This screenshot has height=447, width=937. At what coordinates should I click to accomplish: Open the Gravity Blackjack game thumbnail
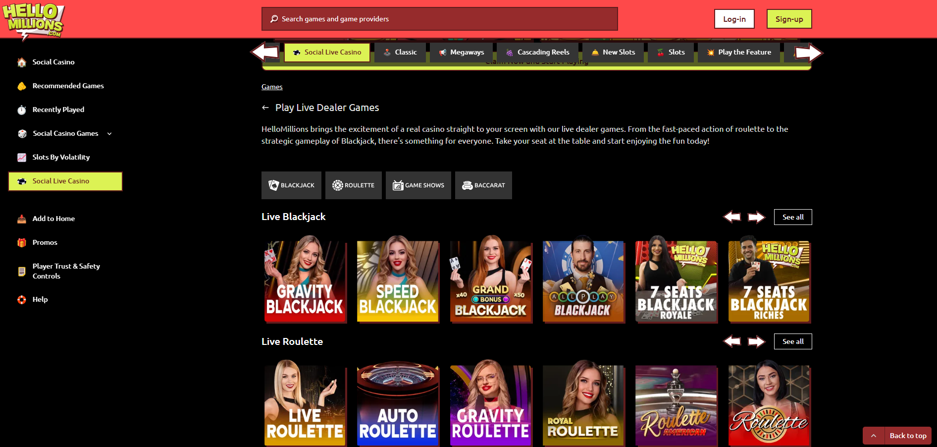coord(305,281)
